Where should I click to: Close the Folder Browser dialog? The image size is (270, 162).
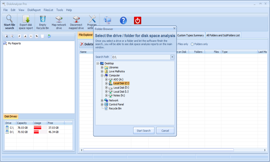(x=174, y=28)
